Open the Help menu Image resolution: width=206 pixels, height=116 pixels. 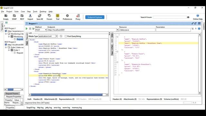51,12
